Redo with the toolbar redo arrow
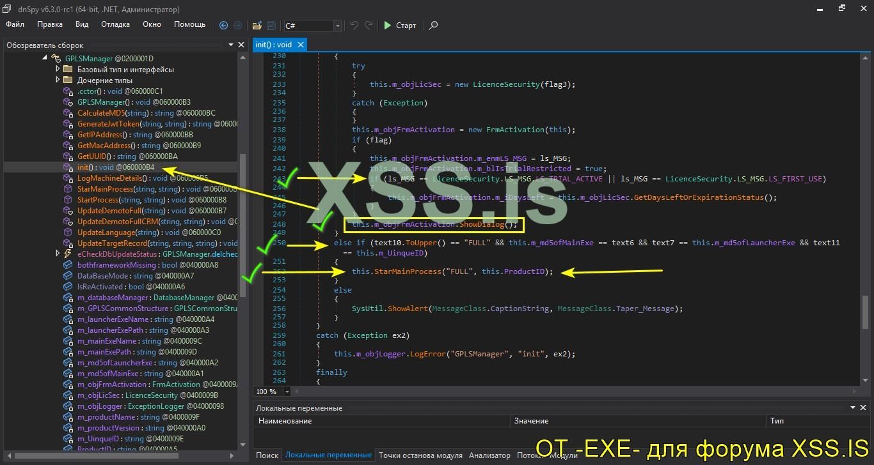874x465 pixels. [369, 26]
